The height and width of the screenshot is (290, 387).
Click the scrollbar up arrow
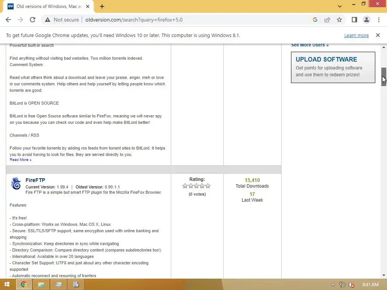click(x=384, y=47)
